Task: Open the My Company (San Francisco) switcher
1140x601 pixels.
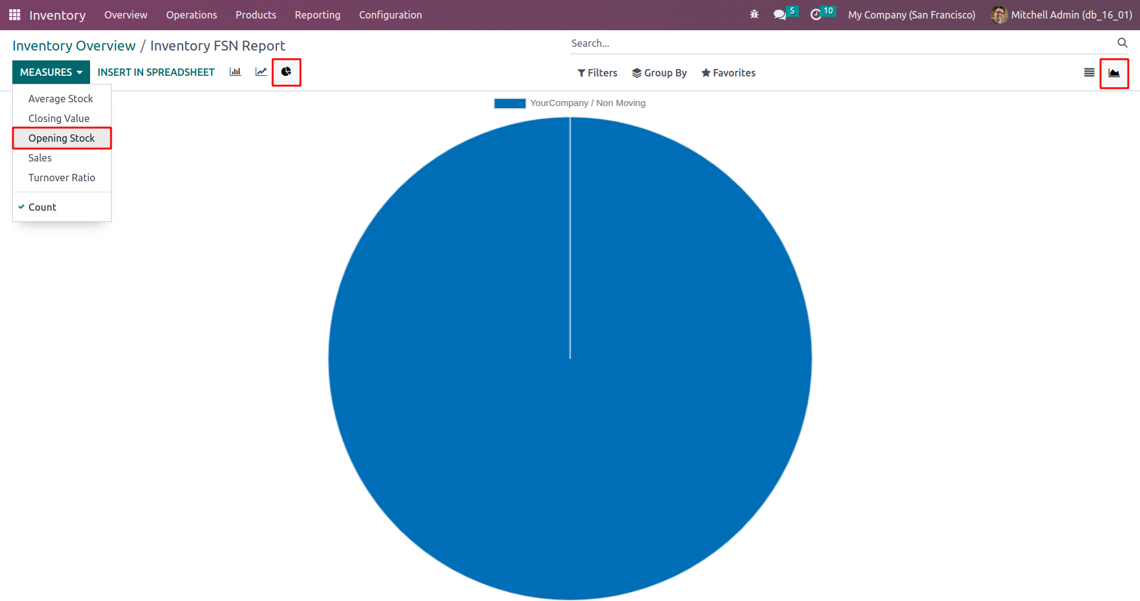Action: point(912,15)
